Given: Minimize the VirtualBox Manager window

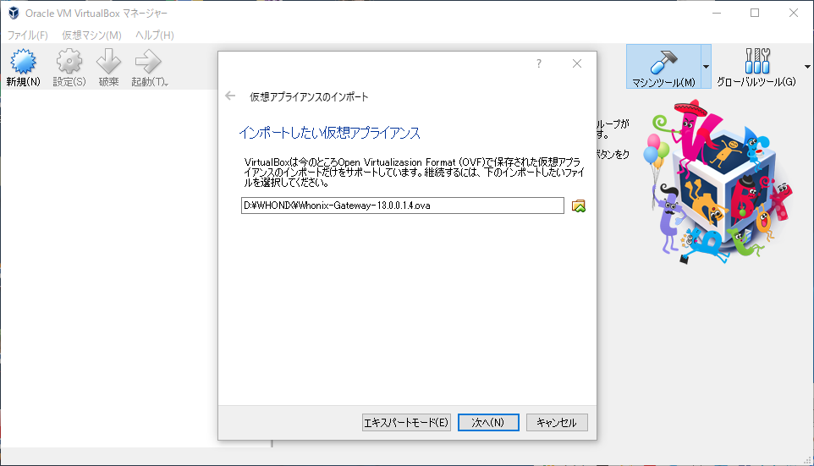Looking at the screenshot, I should pyautogui.click(x=717, y=13).
